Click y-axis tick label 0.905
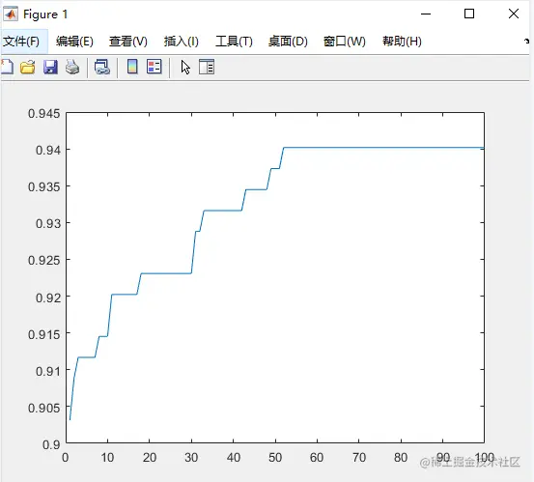This screenshot has height=482, width=534. [x=43, y=408]
